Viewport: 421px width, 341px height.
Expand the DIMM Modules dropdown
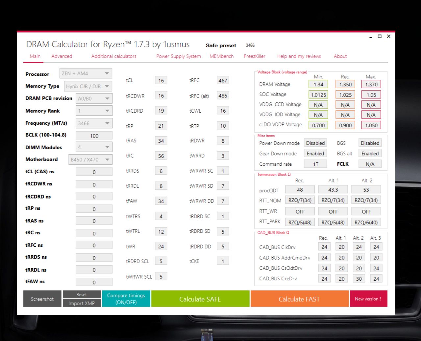(94, 147)
